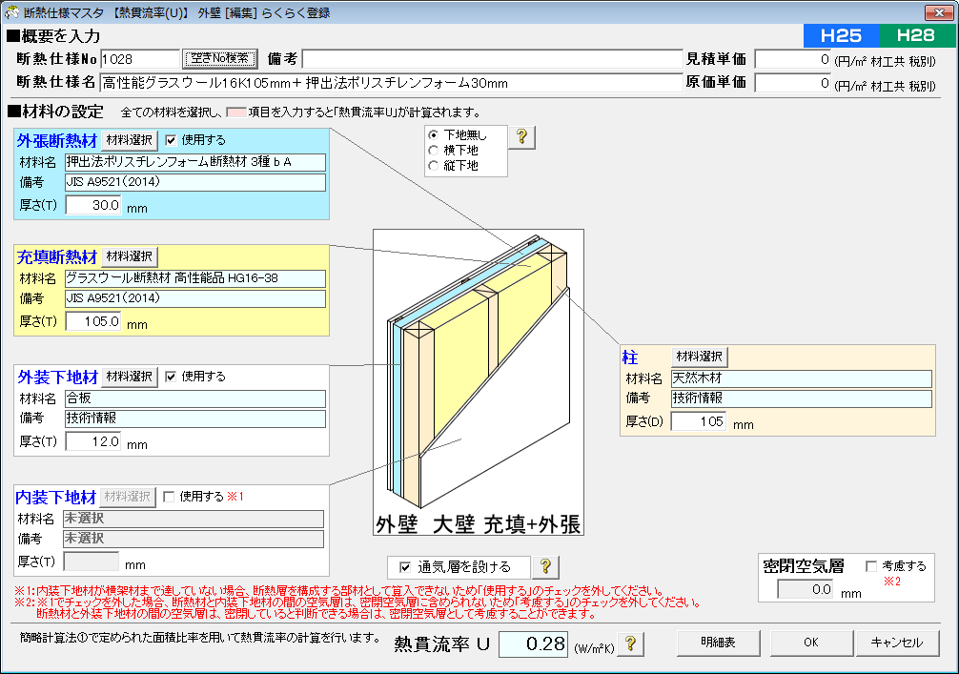Click the help icon beside 下地無し options
959x674 pixels.
tap(521, 137)
